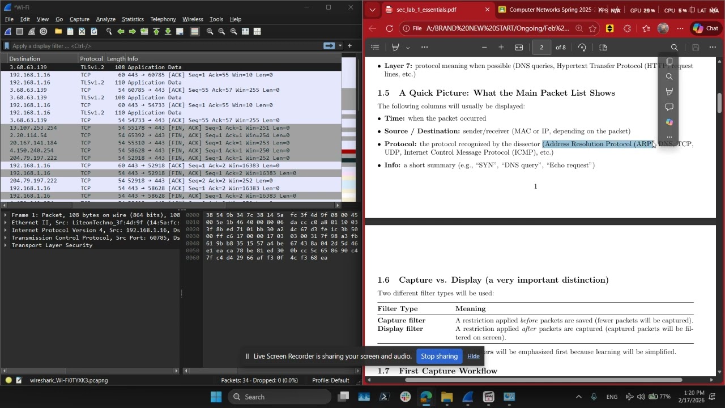Stop the running Wireshark capture
Image resolution: width=725 pixels, height=408 pixels.
[20, 32]
